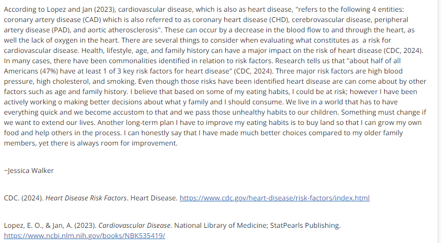Click the words 'Something must change'
The height and width of the screenshot is (243, 442).
381,112
